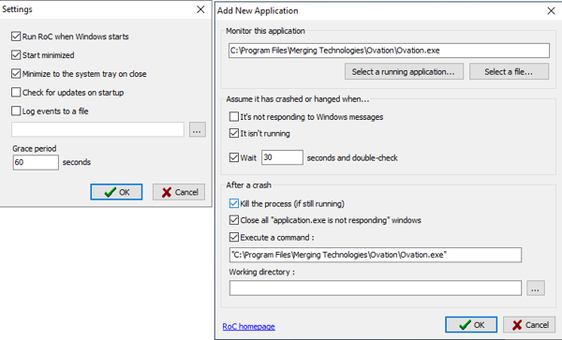Confirm Add New Application with OK
This screenshot has height=340, width=562.
pos(471,325)
